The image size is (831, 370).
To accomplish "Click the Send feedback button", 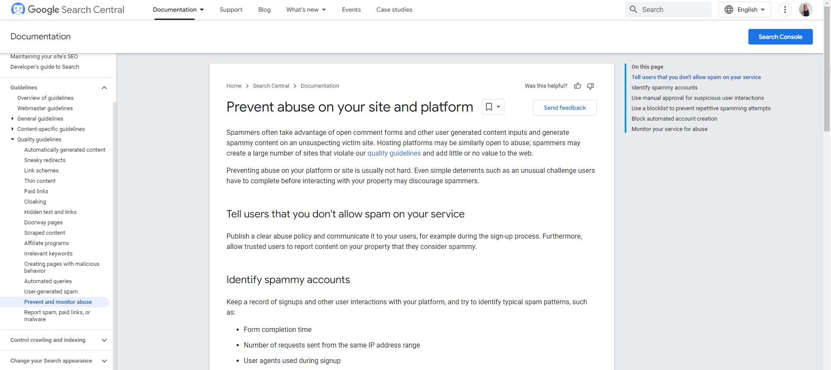I will coord(565,108).
